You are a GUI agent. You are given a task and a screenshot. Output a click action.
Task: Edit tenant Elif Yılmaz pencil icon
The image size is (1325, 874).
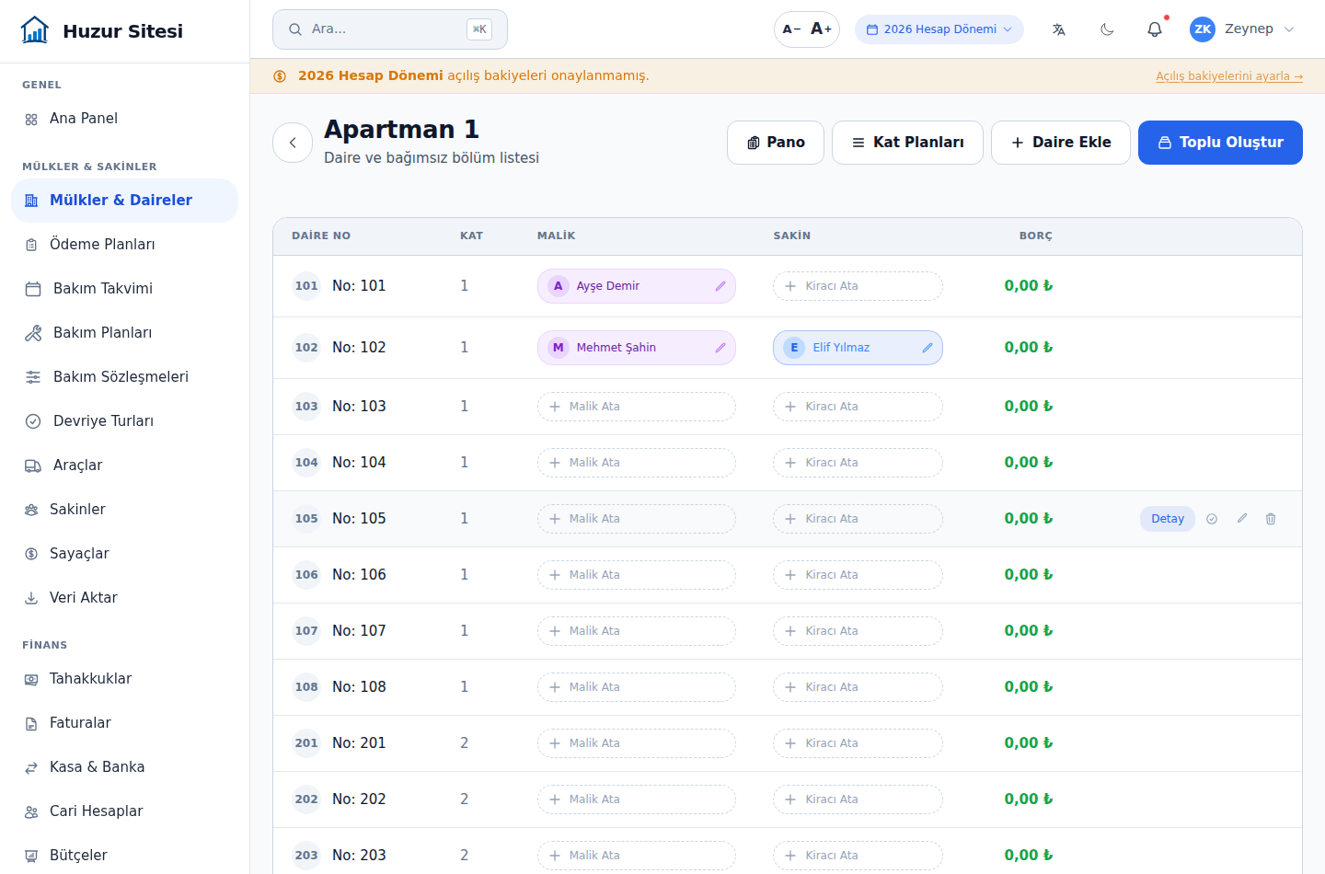tap(927, 348)
